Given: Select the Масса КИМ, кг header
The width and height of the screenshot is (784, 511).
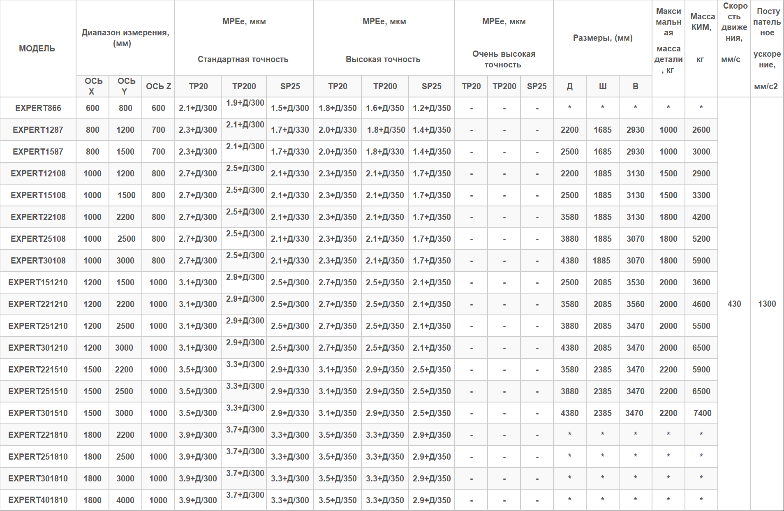Looking at the screenshot, I should coord(701,38).
